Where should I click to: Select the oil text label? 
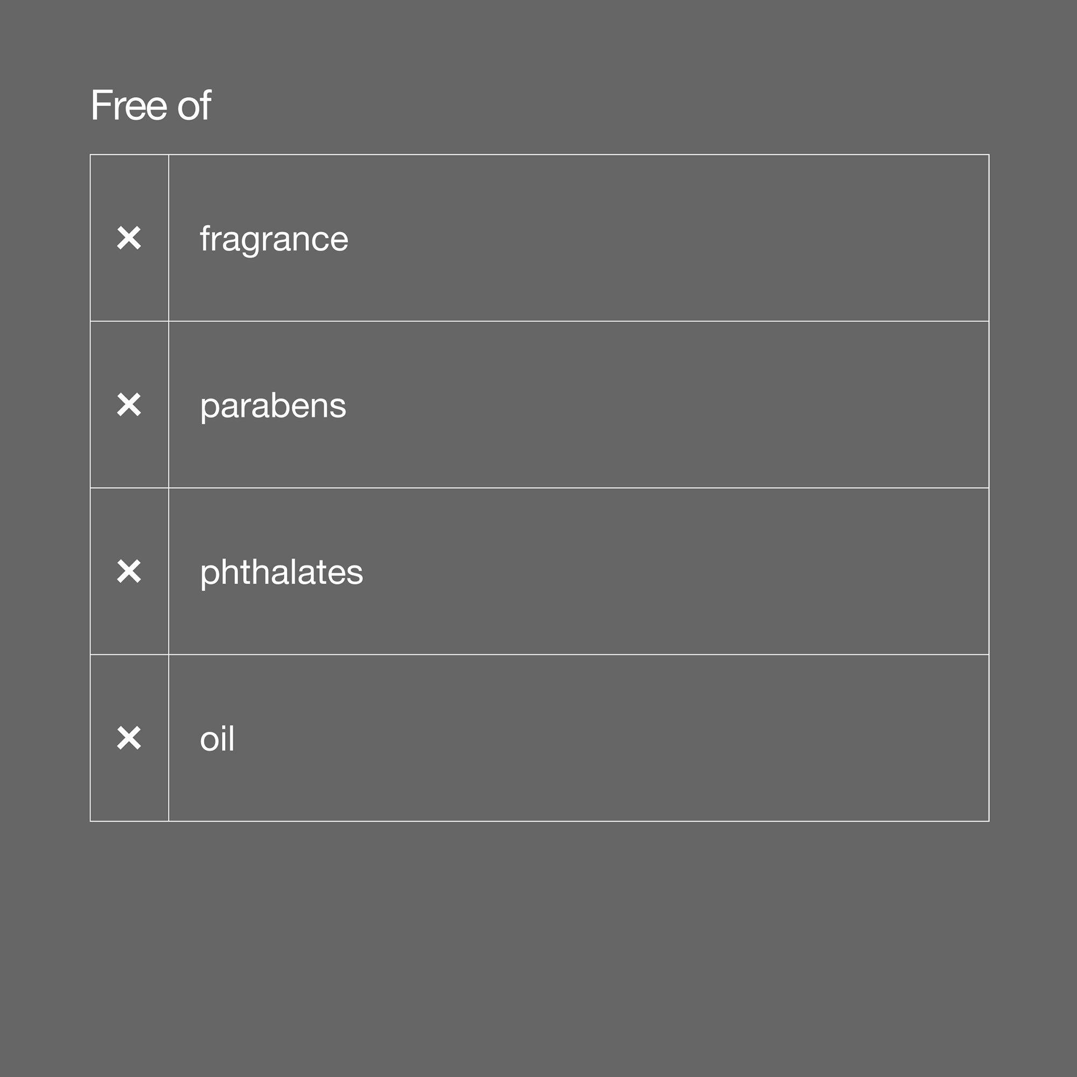point(217,739)
